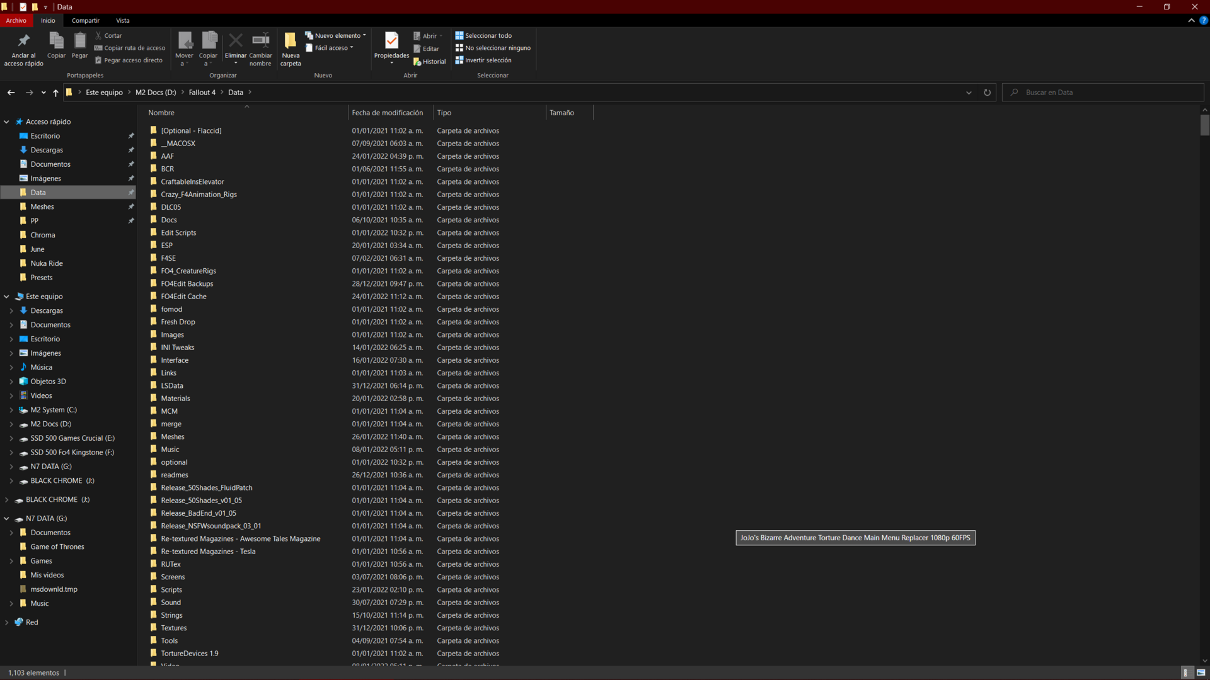Click Pegar acceso directo
This screenshot has height=680, width=1210.
pos(129,60)
